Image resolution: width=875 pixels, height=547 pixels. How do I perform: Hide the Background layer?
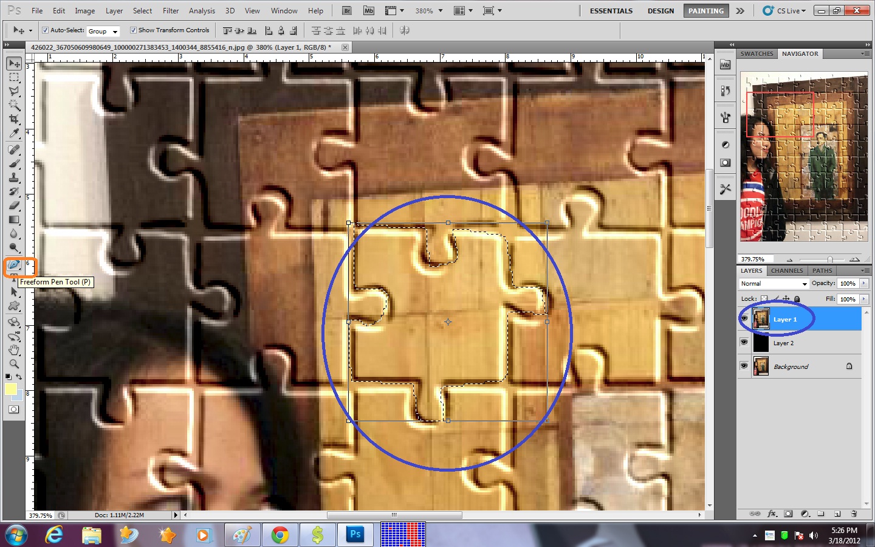744,366
